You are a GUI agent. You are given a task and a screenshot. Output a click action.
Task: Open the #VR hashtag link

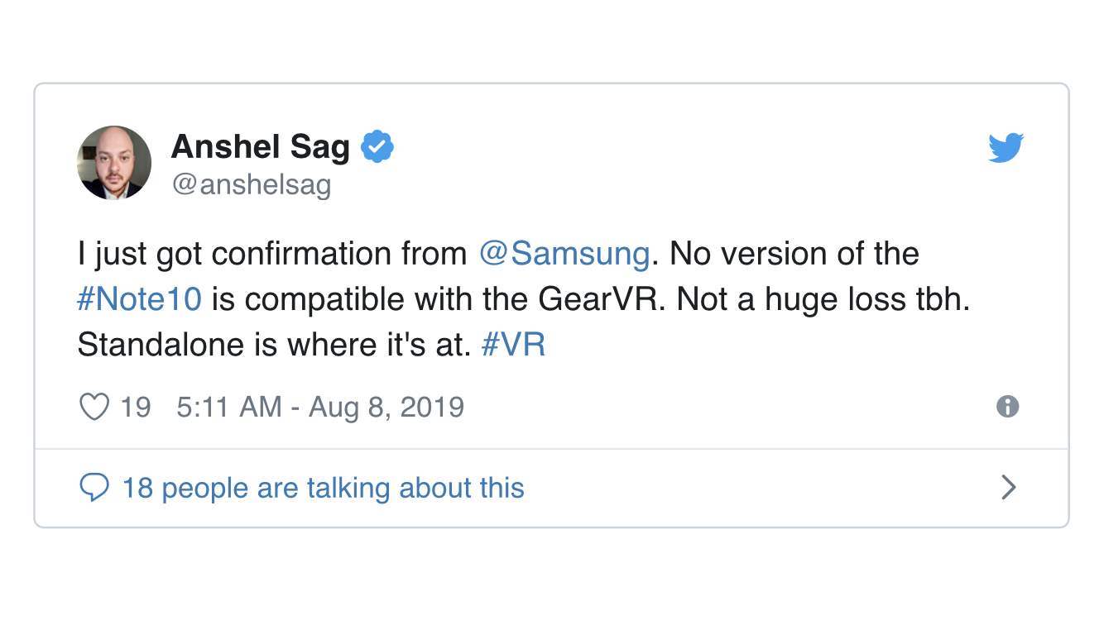click(513, 344)
